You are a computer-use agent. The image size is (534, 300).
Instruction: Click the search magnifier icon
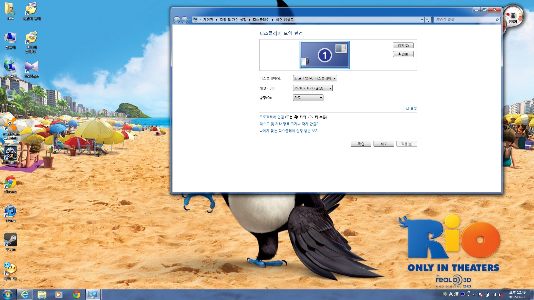(x=497, y=20)
